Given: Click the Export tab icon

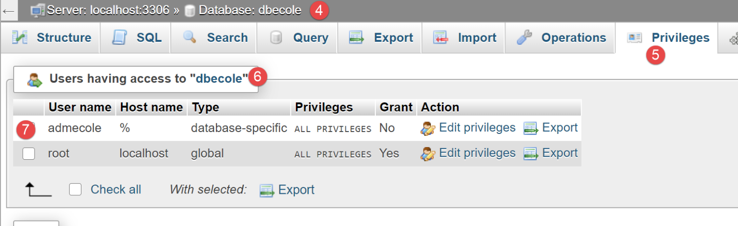Looking at the screenshot, I should 357,38.
